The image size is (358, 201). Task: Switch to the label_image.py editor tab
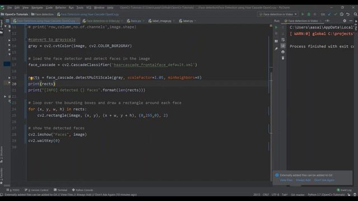click(x=161, y=21)
